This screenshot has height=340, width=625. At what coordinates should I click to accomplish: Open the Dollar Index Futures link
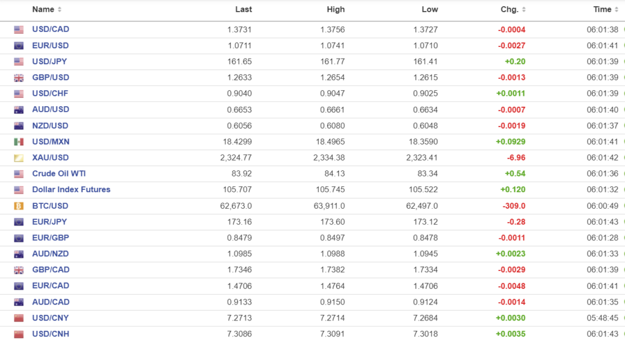pos(71,190)
